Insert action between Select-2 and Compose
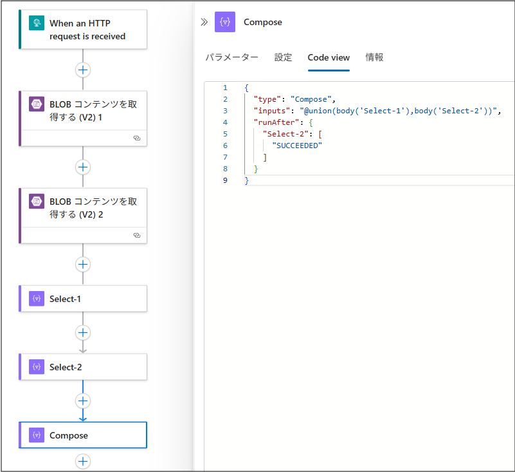 pos(83,401)
